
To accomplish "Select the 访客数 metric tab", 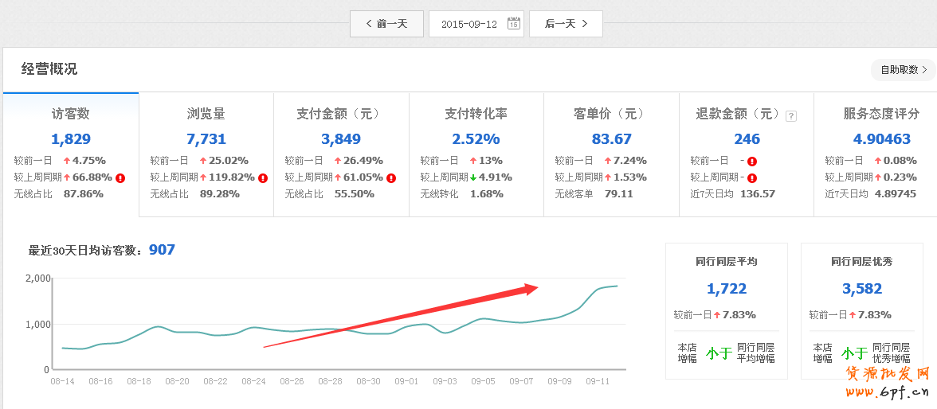I will click(71, 114).
